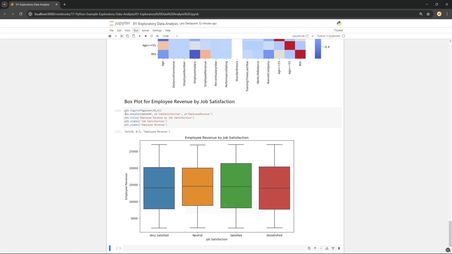
Task: Run the current cell with the play icon
Action: (x=140, y=36)
